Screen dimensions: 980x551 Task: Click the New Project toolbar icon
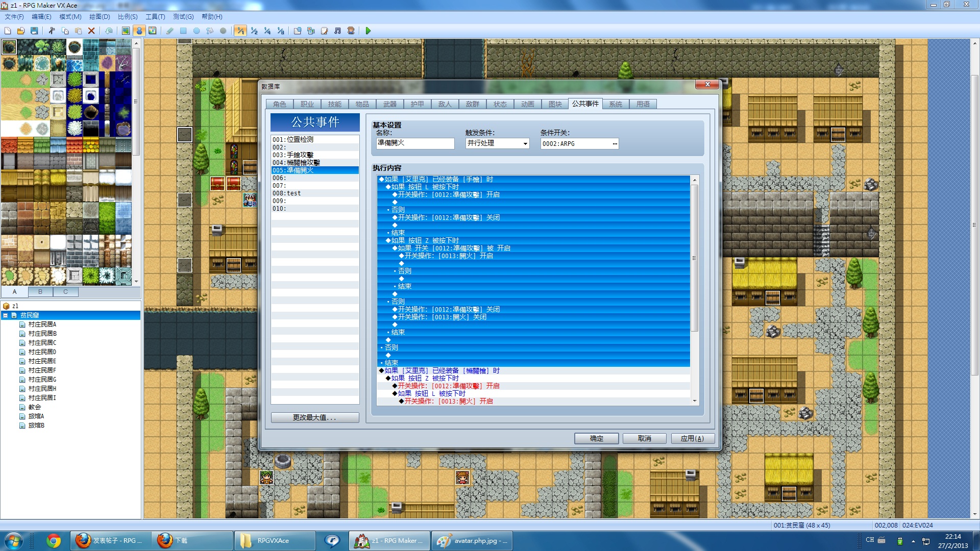[x=8, y=31]
